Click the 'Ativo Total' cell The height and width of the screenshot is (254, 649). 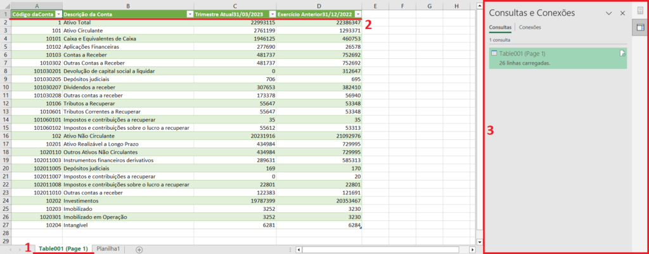128,22
